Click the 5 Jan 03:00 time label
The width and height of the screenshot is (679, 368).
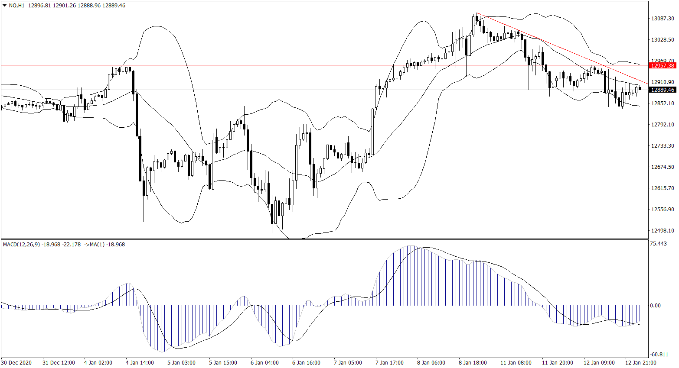pyautogui.click(x=181, y=363)
